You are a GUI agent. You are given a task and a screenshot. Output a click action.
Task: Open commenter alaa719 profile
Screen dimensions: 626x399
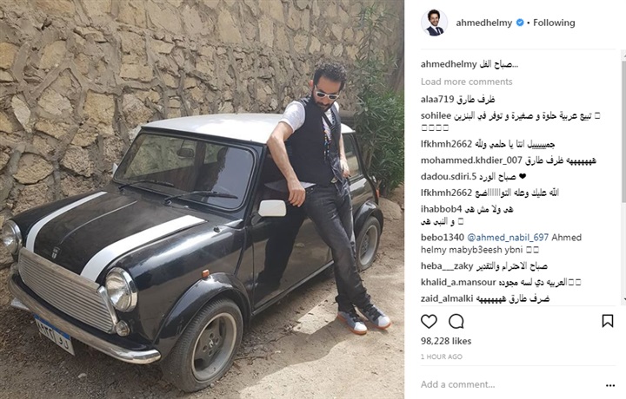point(437,99)
